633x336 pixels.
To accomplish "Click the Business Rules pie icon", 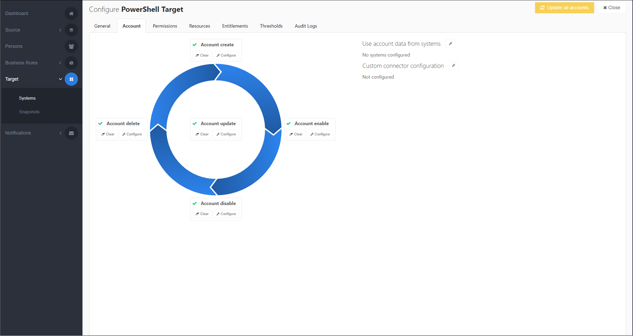I will [x=71, y=63].
